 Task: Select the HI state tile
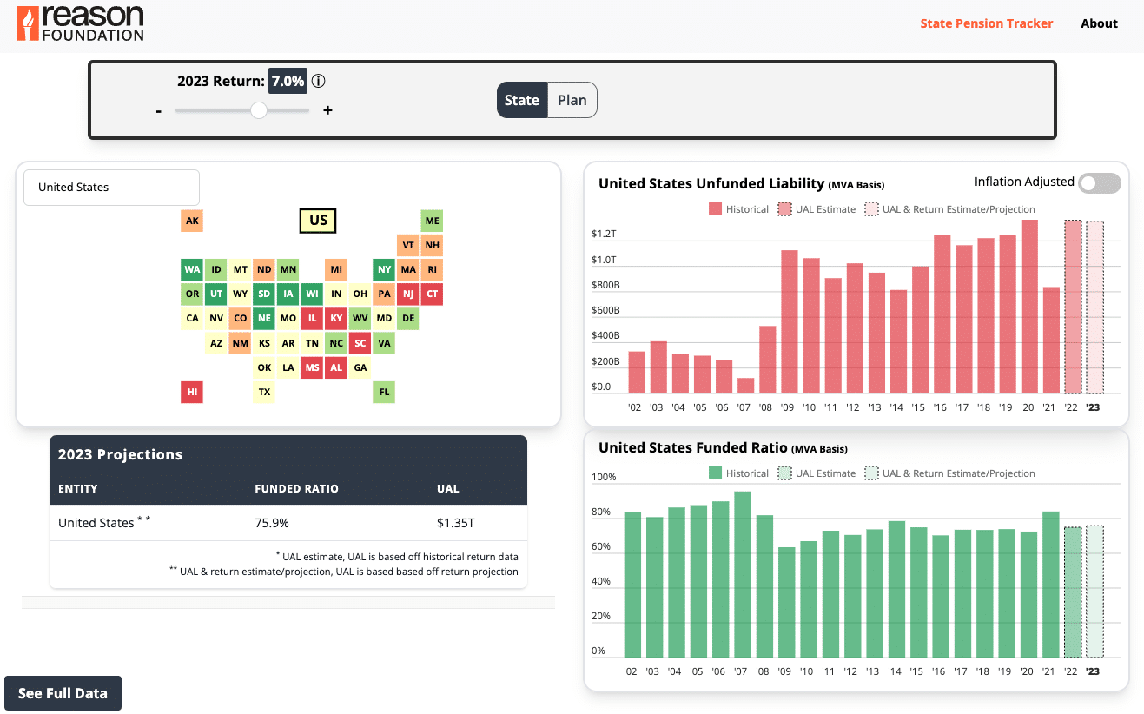193,392
